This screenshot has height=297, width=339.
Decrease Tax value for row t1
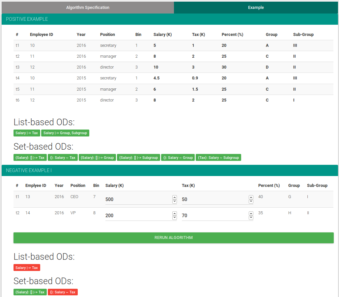251,201
